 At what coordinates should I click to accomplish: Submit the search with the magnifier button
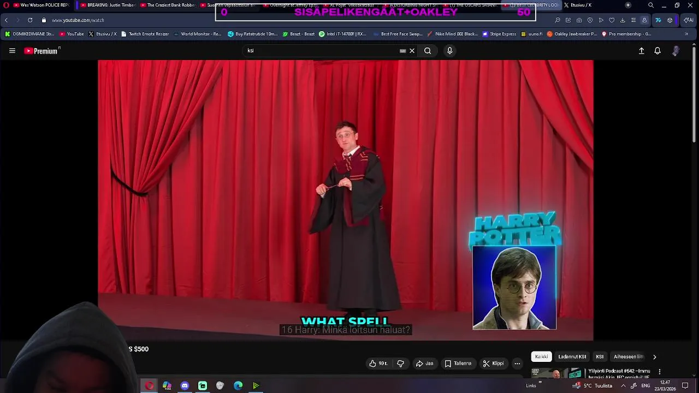pyautogui.click(x=428, y=51)
